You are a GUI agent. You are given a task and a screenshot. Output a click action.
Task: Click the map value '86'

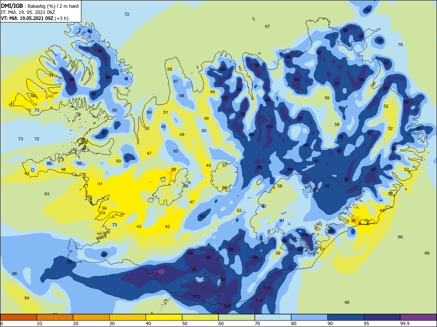14,274
